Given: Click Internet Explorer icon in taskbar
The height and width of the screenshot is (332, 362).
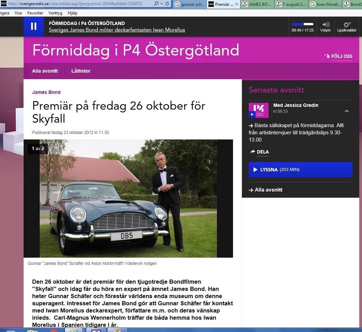Looking at the screenshot, I should click(x=74, y=330).
